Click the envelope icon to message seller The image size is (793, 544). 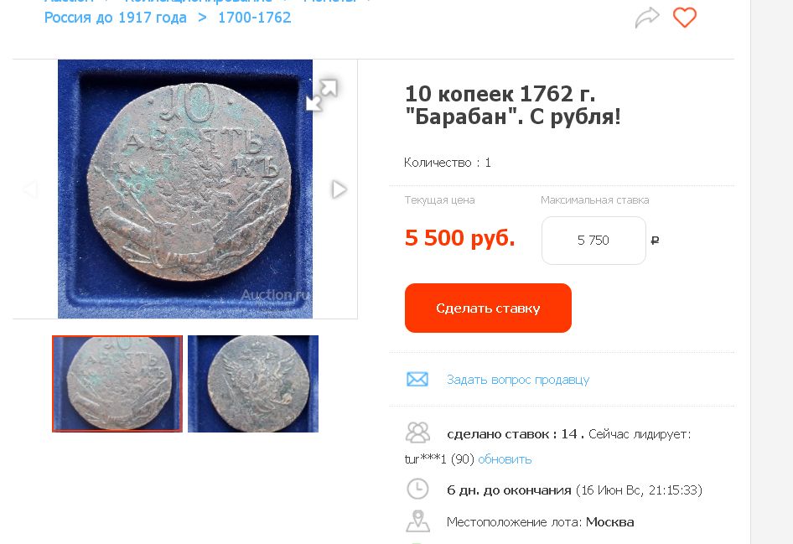click(417, 379)
